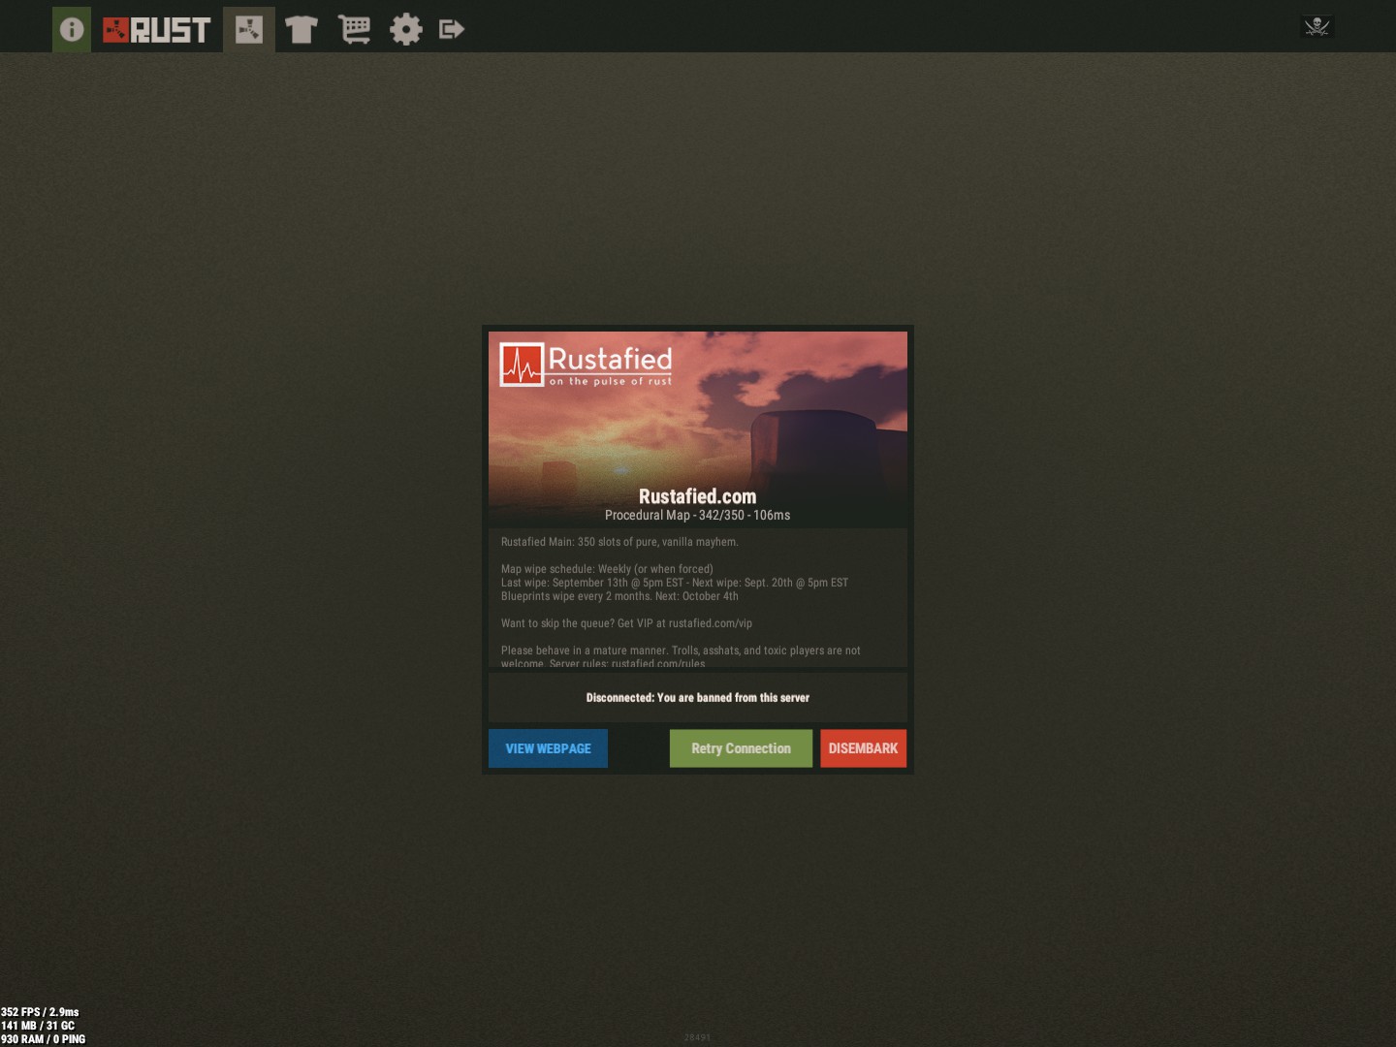Click the quit game exit icon

tap(452, 29)
